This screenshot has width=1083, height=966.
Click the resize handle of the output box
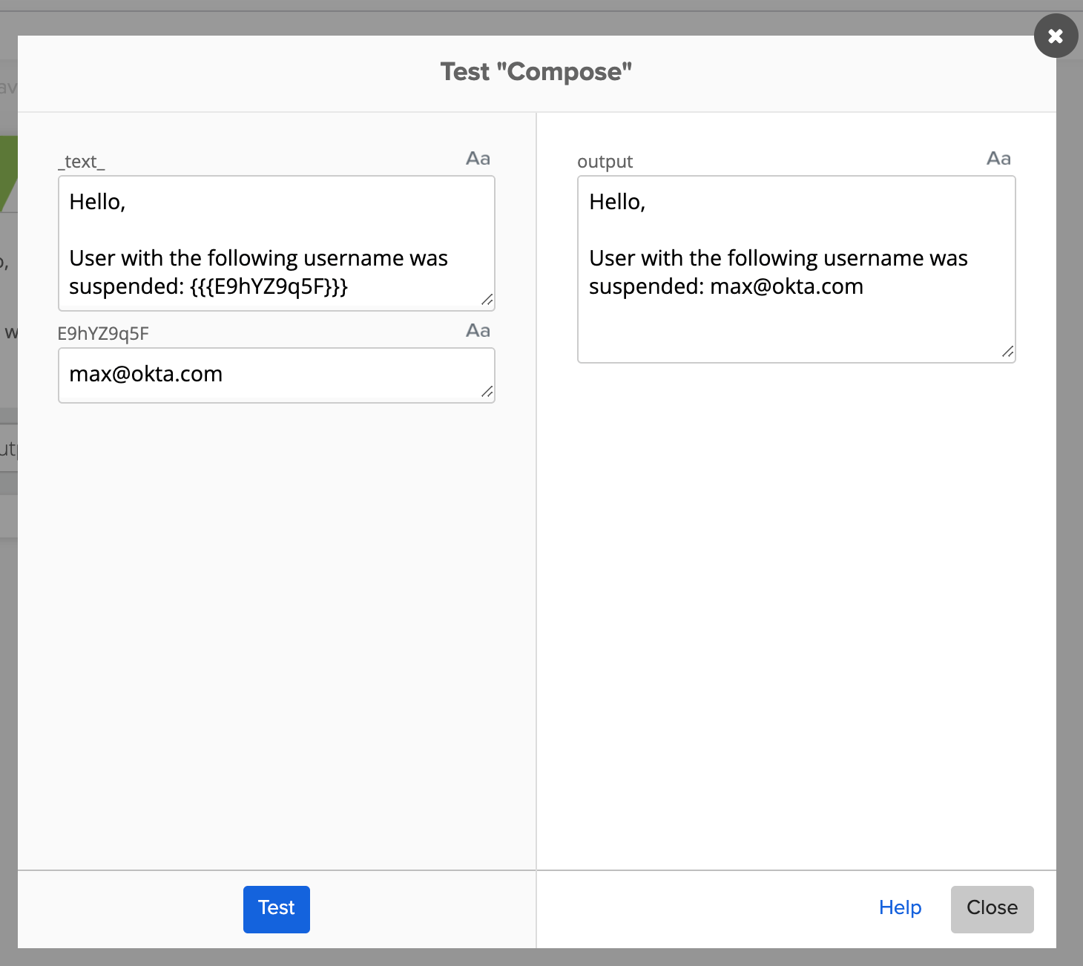coord(1007,352)
